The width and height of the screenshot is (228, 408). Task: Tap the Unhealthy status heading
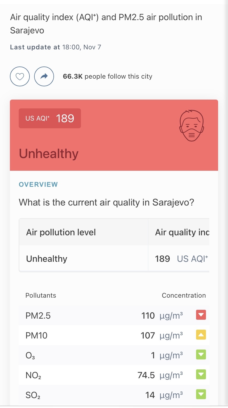tap(49, 154)
